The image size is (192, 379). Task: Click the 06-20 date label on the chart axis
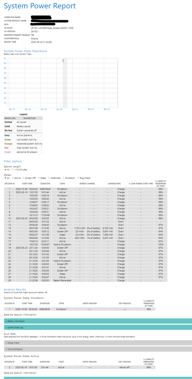(x=59, y=109)
